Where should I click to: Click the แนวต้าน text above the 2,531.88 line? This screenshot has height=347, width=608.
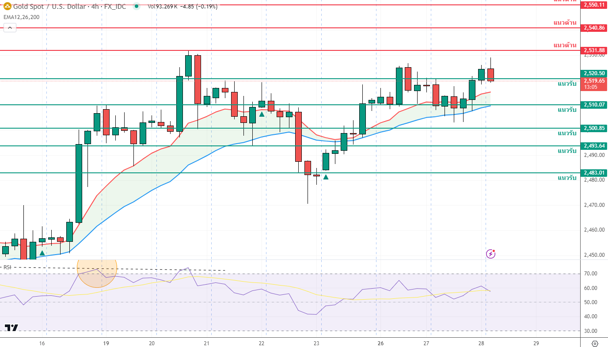coord(565,45)
